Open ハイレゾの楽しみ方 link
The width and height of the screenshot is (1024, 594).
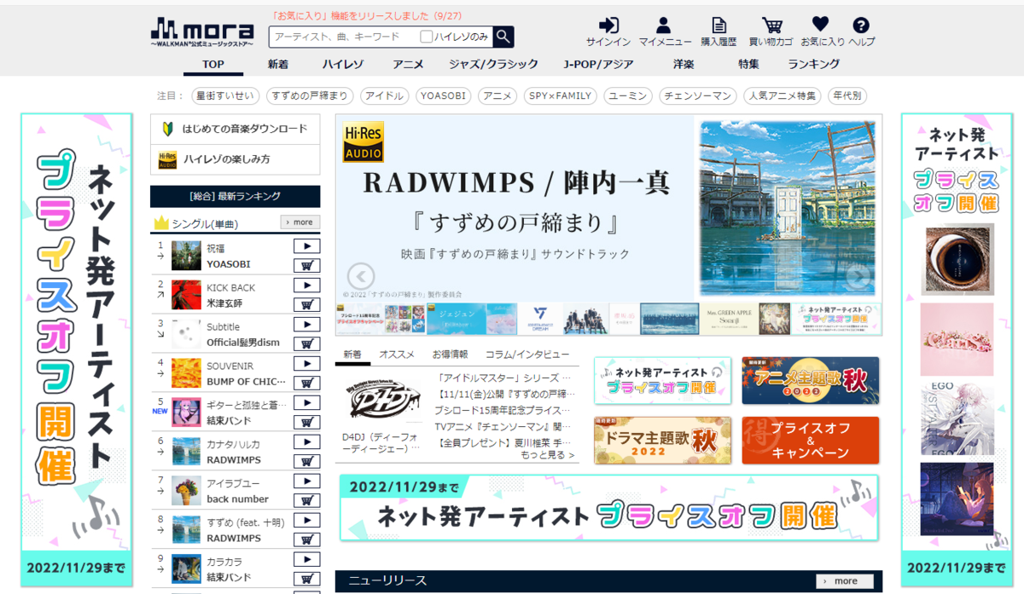236,159
